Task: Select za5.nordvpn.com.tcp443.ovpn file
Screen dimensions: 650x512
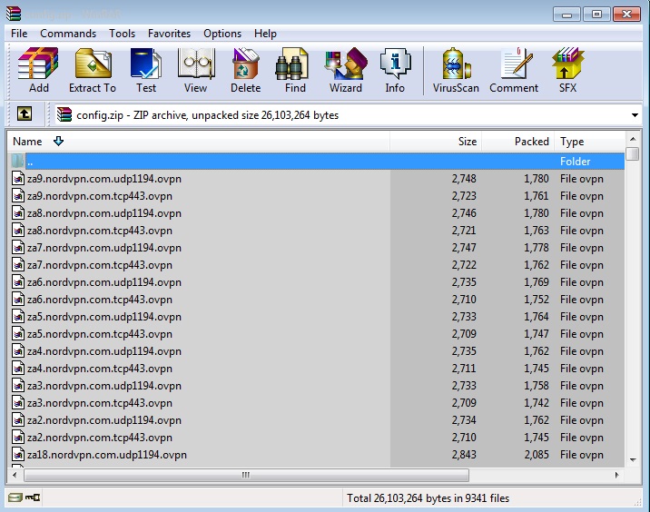Action: (316, 334)
